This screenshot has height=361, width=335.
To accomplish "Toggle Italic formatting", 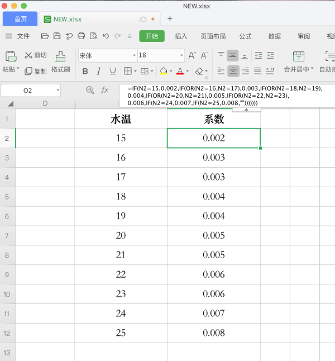I will click(x=99, y=71).
